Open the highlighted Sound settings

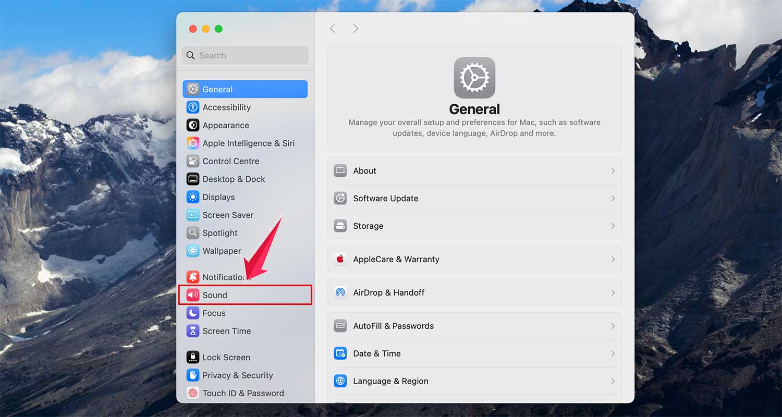pos(214,295)
